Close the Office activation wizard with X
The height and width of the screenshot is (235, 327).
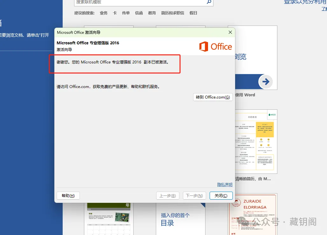coord(230,32)
